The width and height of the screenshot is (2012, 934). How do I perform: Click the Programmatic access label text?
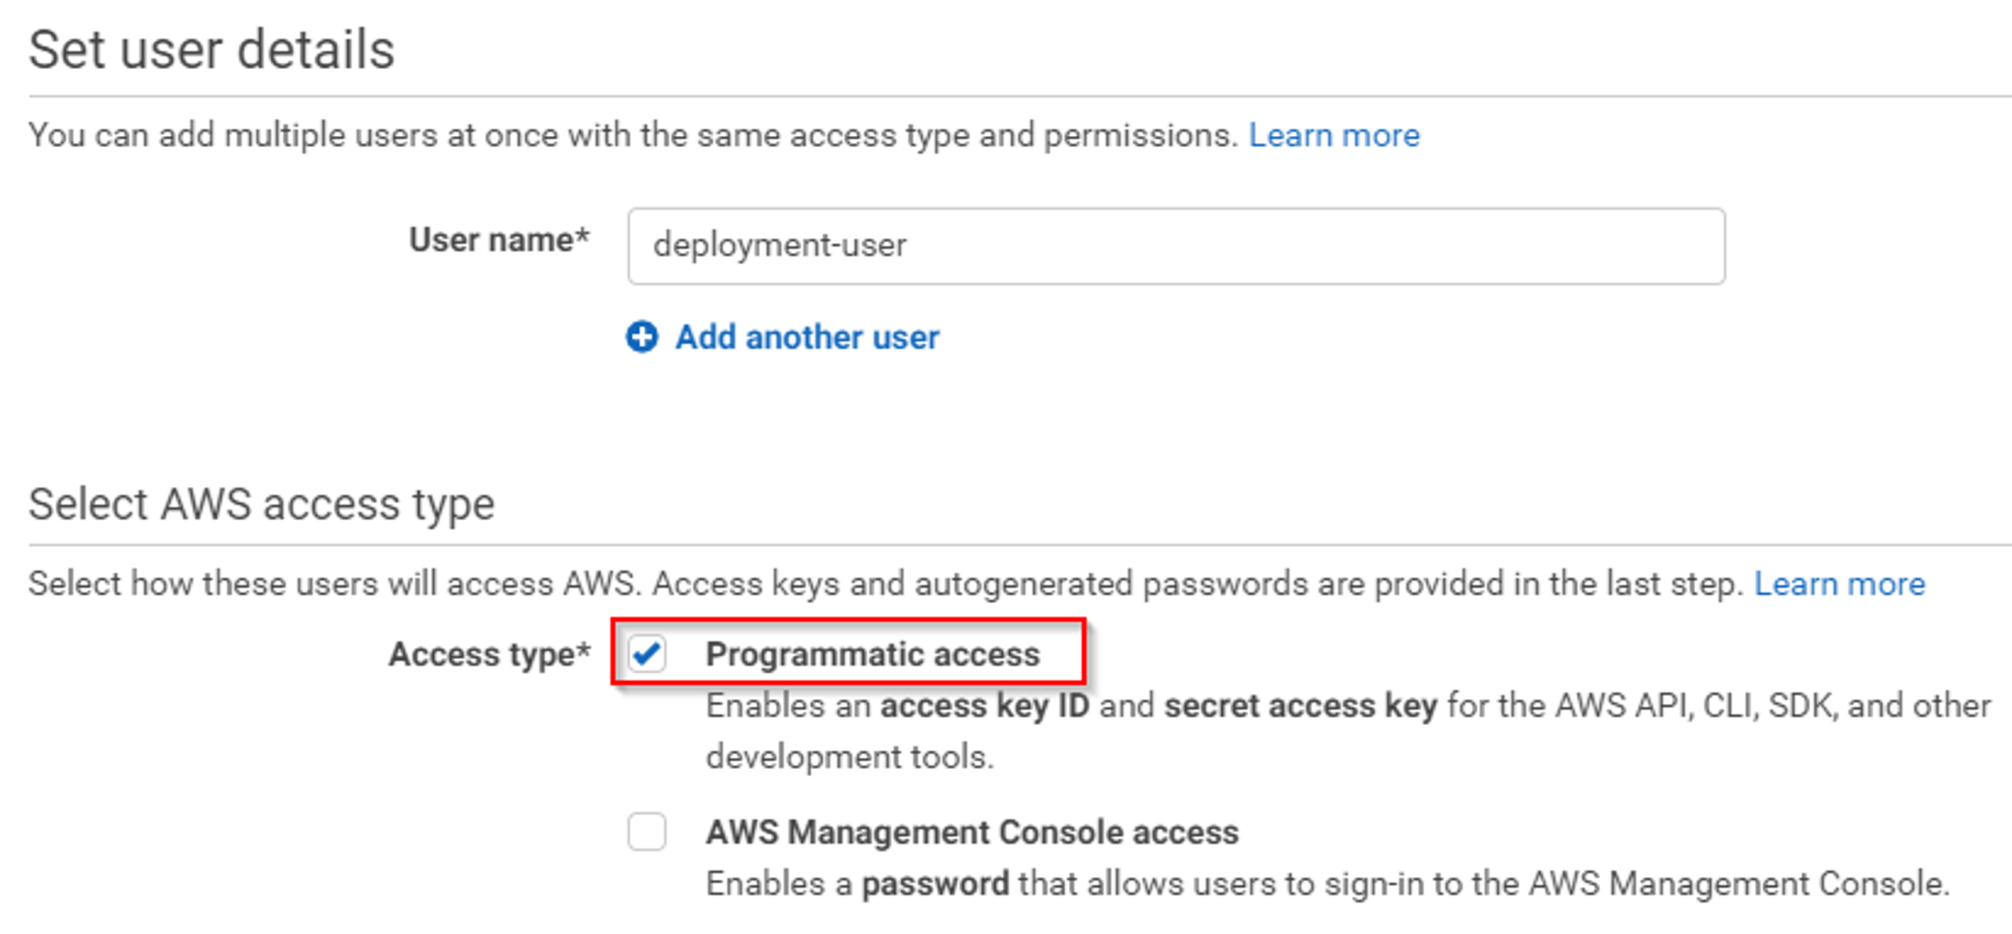point(872,654)
